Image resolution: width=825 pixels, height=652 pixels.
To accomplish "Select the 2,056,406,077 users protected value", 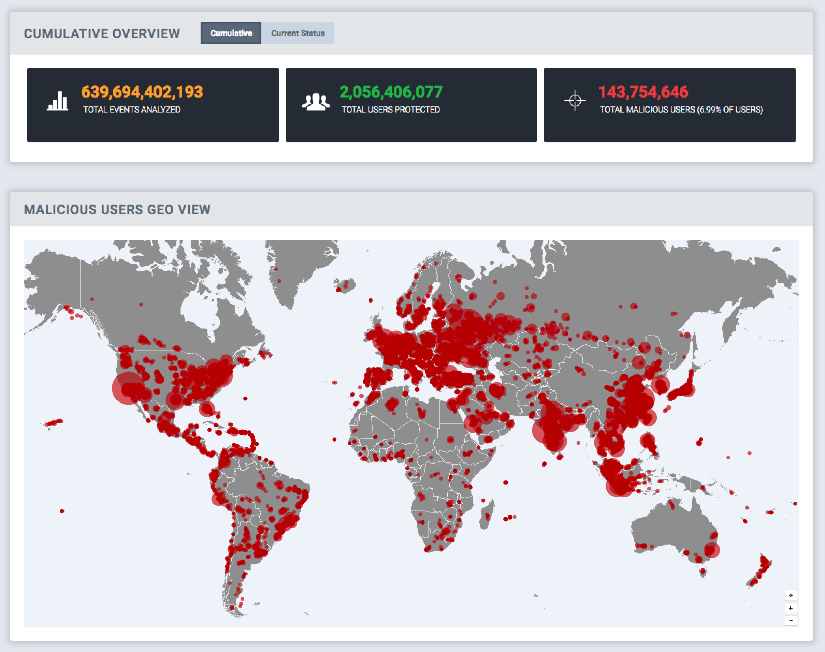I will click(391, 92).
